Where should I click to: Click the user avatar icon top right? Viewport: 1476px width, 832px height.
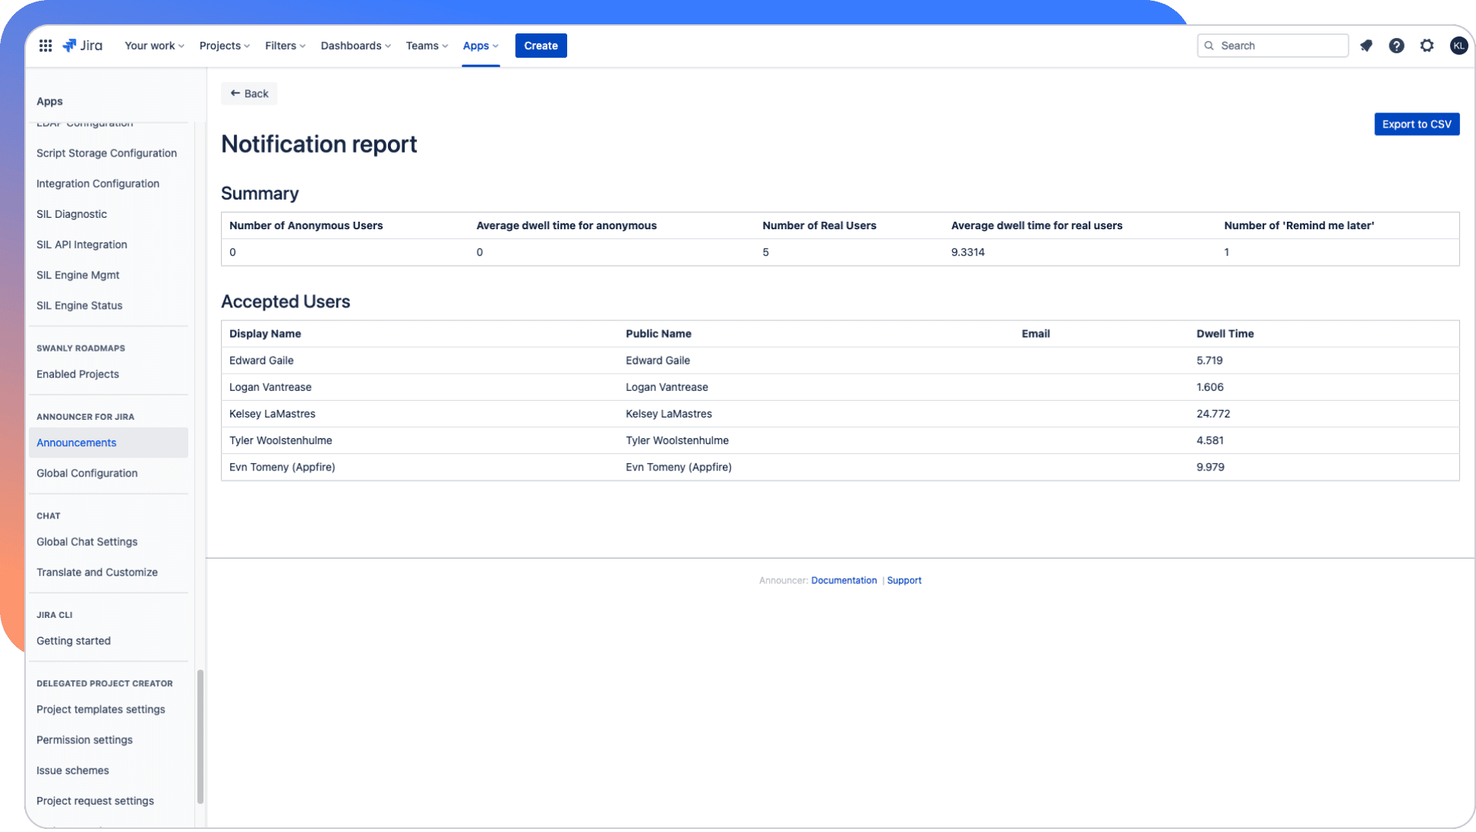point(1458,45)
